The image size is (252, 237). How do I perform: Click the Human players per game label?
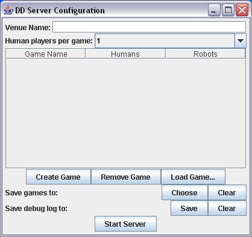pos(49,41)
